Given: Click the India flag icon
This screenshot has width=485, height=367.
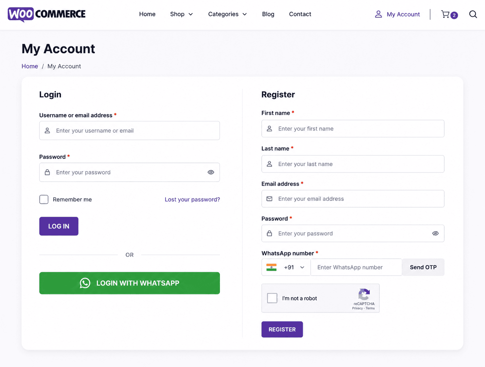Looking at the screenshot, I should click(271, 267).
